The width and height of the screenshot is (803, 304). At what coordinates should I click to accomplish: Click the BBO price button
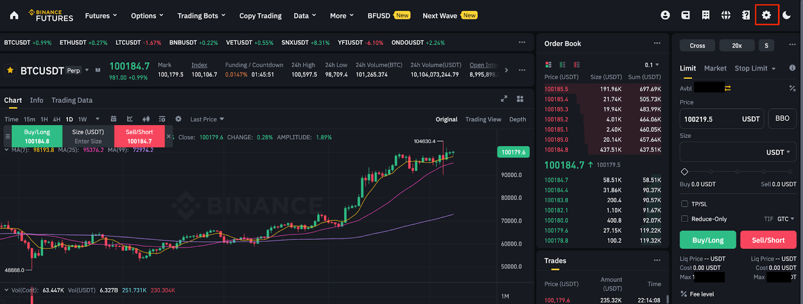point(782,118)
